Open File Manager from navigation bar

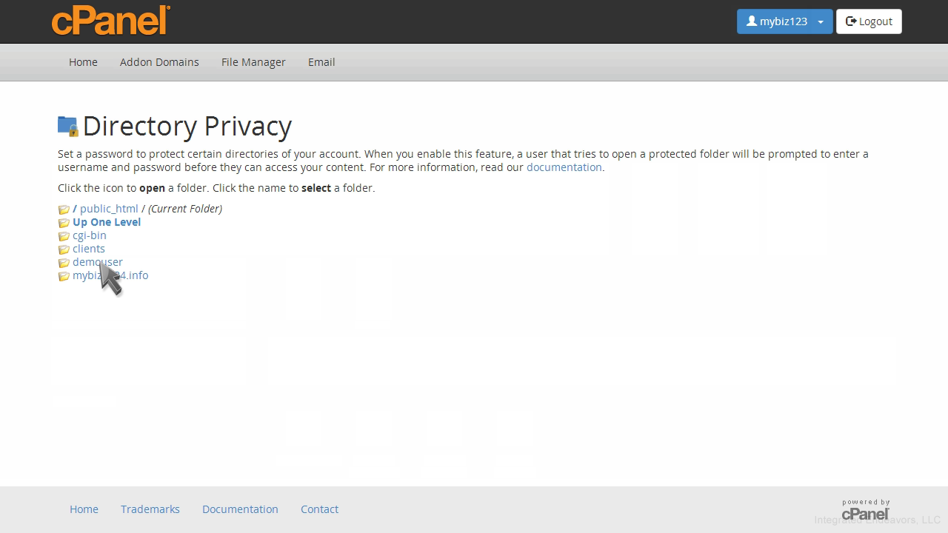pyautogui.click(x=253, y=62)
